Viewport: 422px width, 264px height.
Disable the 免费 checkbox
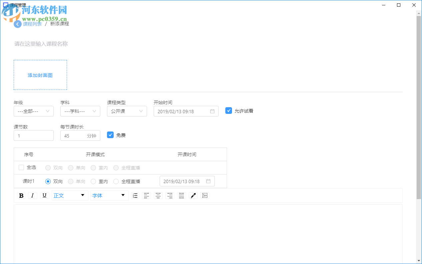point(110,135)
